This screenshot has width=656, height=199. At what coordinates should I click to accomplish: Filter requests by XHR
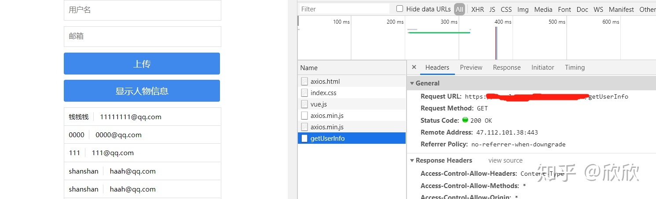coord(477,9)
